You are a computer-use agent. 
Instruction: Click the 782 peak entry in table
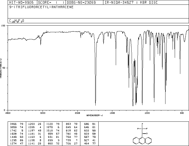pyautogui.click(x=72, y=134)
